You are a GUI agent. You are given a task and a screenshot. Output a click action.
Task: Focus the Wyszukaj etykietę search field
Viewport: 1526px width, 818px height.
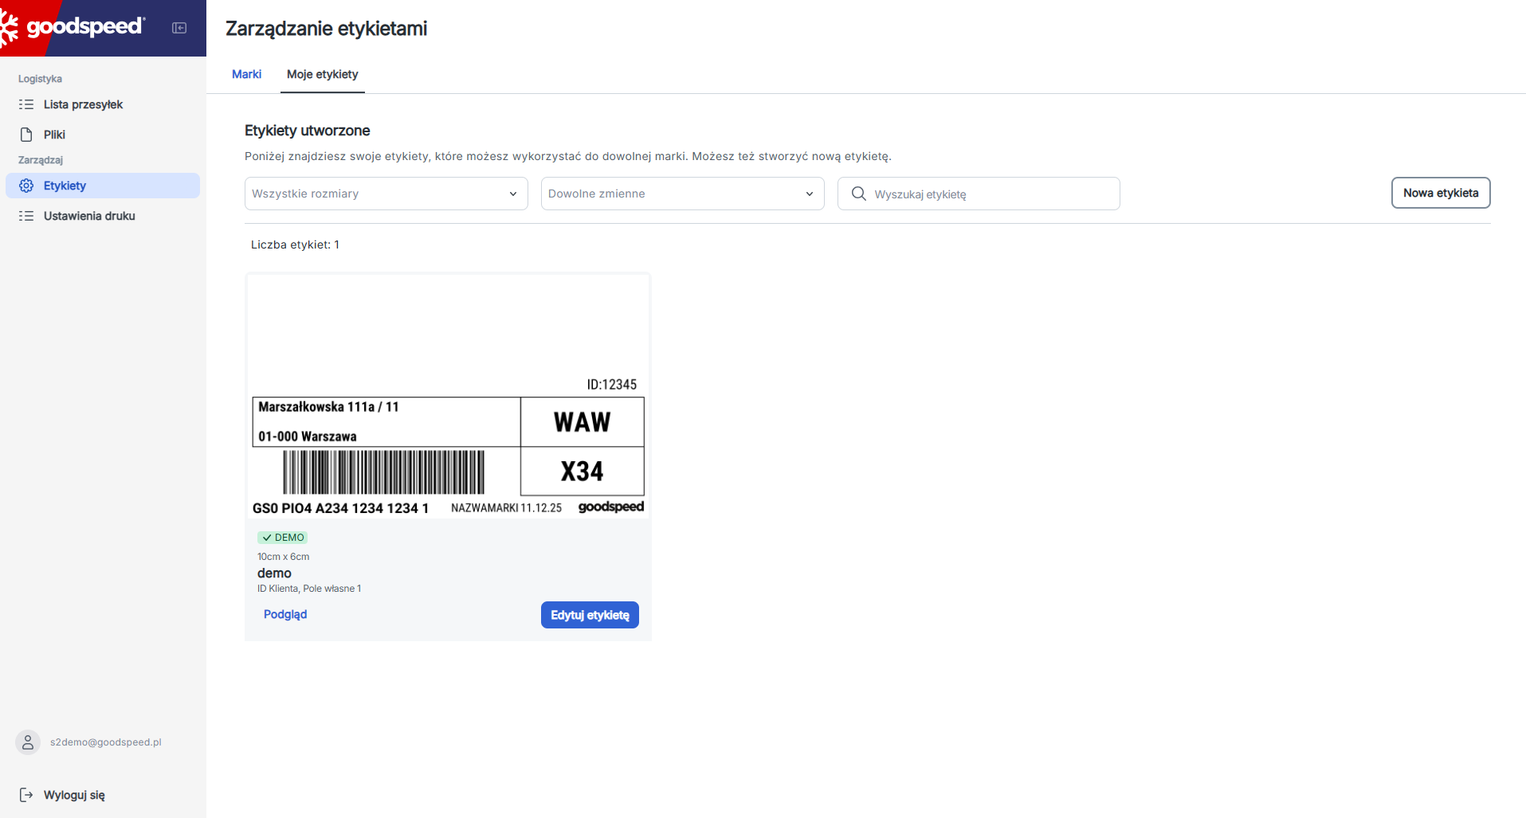pyautogui.click(x=979, y=194)
